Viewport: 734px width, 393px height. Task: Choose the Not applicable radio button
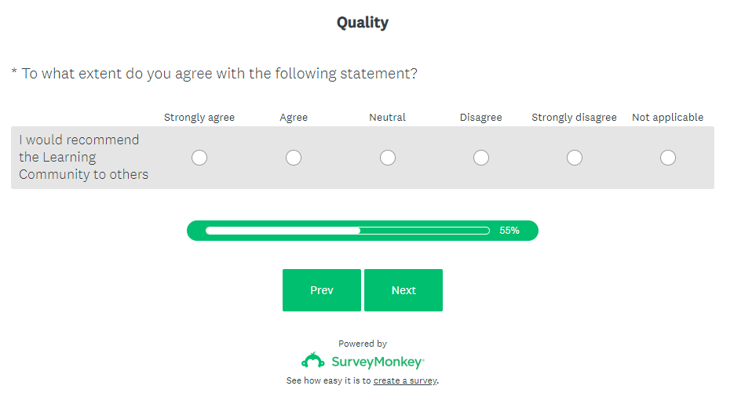tap(668, 158)
